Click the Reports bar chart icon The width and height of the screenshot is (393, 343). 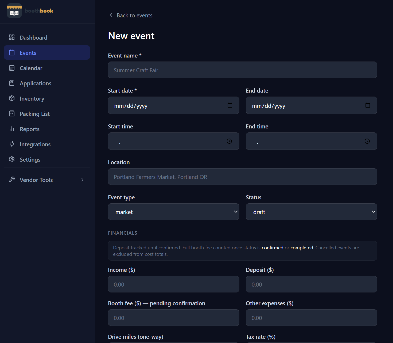tap(12, 129)
